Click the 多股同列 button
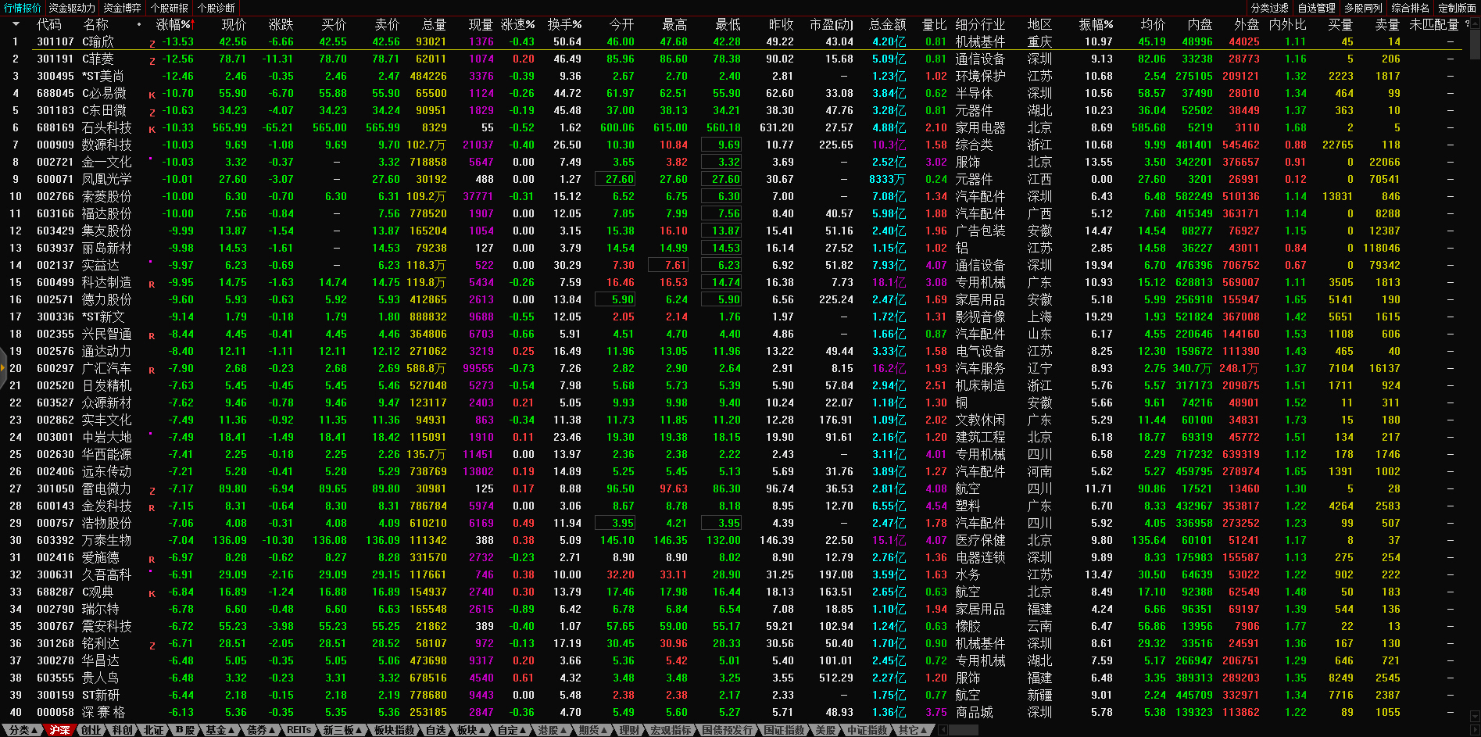The height and width of the screenshot is (737, 1481). pos(1363,8)
